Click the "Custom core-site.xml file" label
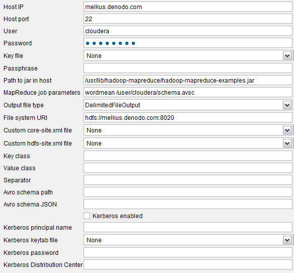The width and height of the screenshot is (294, 273). 37,130
